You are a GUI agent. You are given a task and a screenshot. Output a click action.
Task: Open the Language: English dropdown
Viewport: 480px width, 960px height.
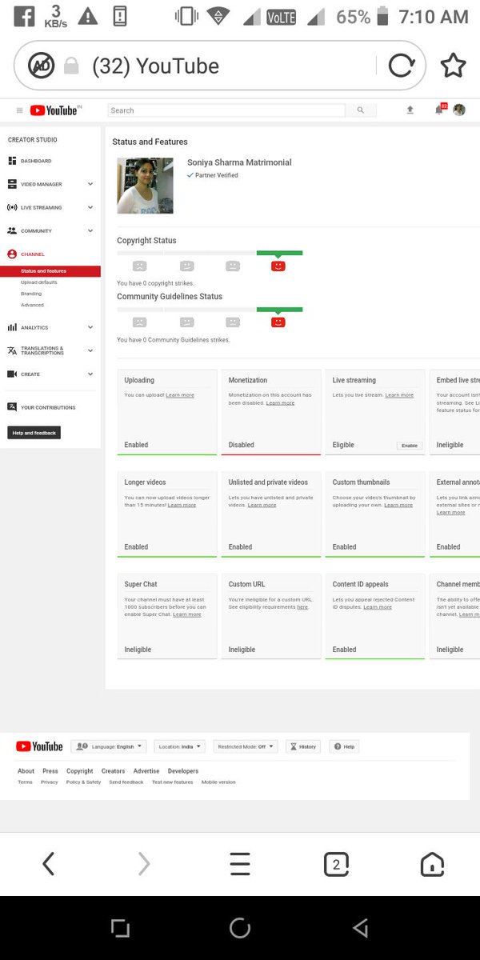109,746
